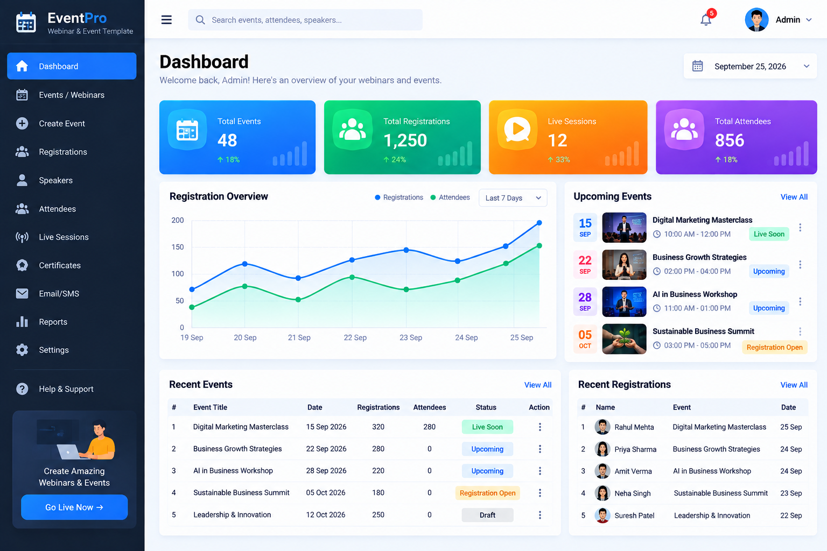The width and height of the screenshot is (827, 551).
Task: Open Email/SMS in sidebar
Action: pyautogui.click(x=72, y=293)
